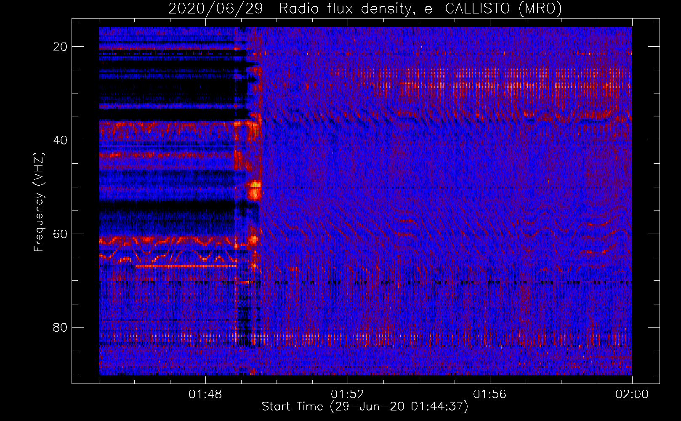Viewport: 681px width, 421px height.
Task: Click the frequency tick label '40'
Action: (x=61, y=140)
